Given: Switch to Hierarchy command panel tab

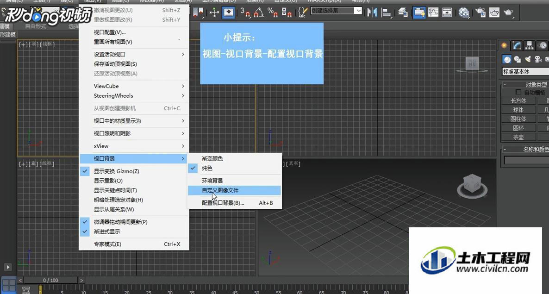Looking at the screenshot, I should click(x=530, y=45).
